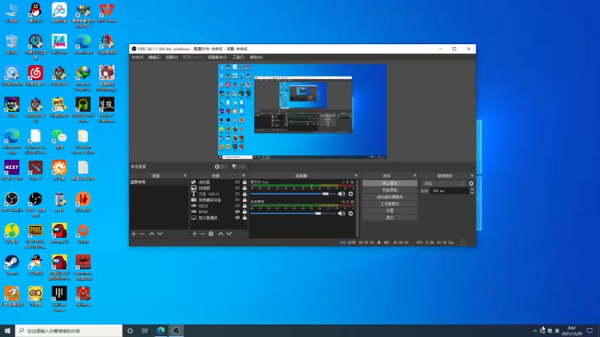Open the NVIDIA RTX Voice desktop shortcut
The image size is (600, 337).
[83, 109]
